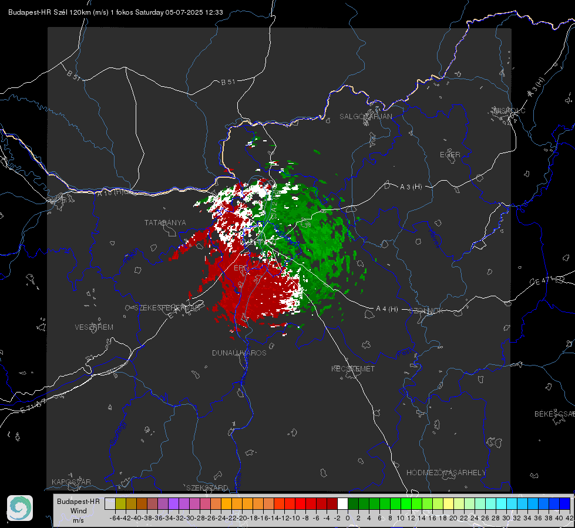Pick the amber swatch between -24 and -22
This screenshot has width=575, height=528.
226,503
